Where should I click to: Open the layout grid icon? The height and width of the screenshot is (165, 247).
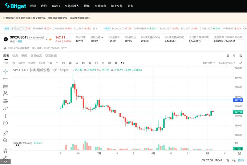tap(241, 56)
